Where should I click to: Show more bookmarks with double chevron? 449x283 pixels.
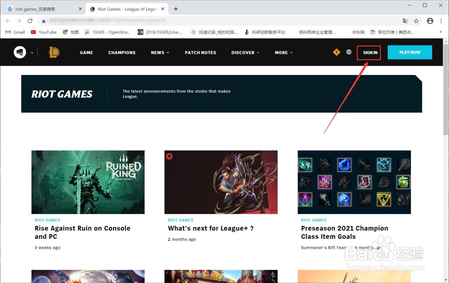pyautogui.click(x=441, y=32)
